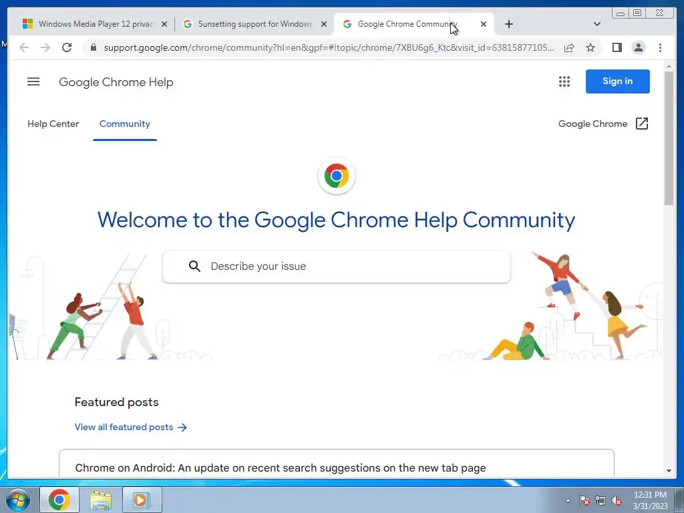
Task: Share this page using the share icon
Action: (569, 47)
